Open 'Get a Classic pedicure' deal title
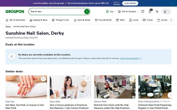Image resolution: width=177 pixels, height=110 pixels. [x=69, y=106]
